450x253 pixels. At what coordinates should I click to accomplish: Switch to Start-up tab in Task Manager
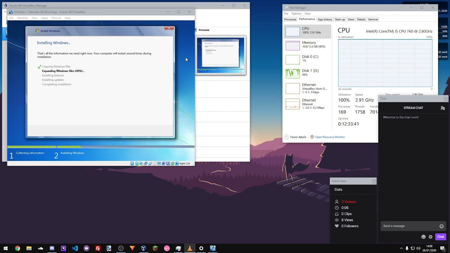[340, 19]
